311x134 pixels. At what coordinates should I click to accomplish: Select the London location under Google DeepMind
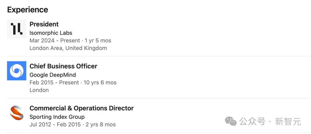click(x=39, y=90)
